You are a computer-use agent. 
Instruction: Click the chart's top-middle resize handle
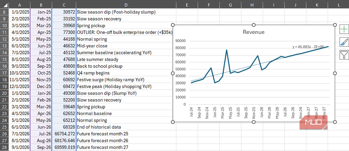point(254,25)
